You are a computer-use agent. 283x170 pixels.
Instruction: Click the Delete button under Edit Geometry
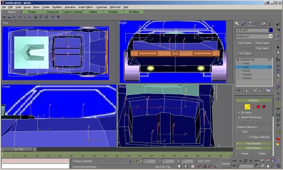click(x=262, y=153)
